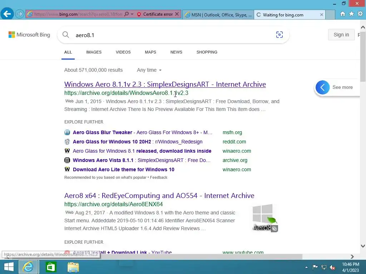Click the vertical scrollbar up arrow

coord(363,27)
